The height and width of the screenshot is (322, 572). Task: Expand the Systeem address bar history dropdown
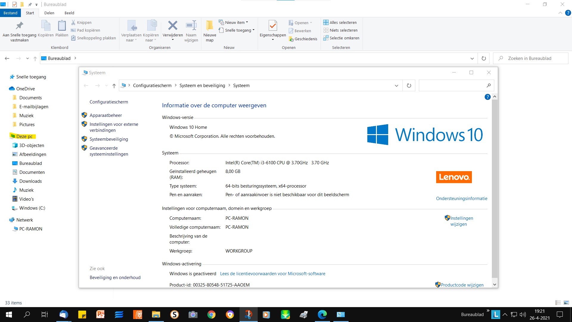(396, 86)
